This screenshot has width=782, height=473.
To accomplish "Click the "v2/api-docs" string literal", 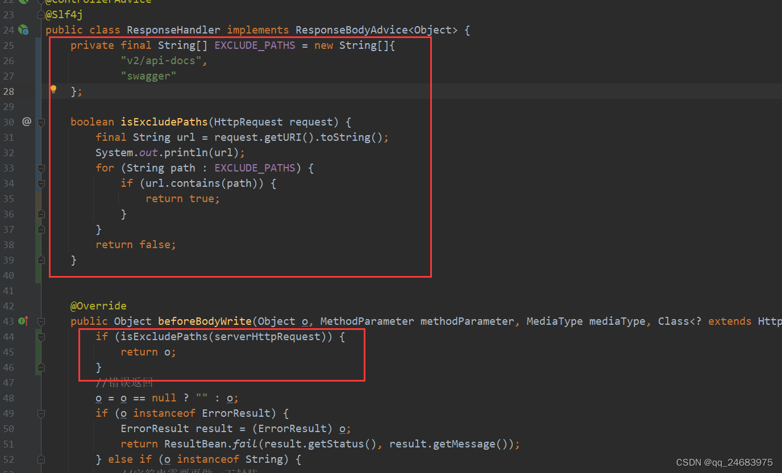I will (x=161, y=61).
